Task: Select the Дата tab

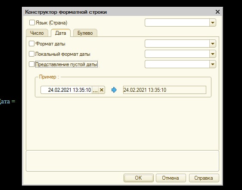Action: [61, 33]
